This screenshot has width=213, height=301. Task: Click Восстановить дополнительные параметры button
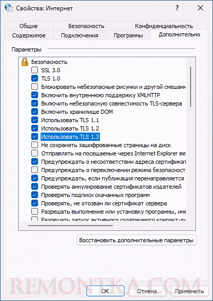(x=136, y=240)
